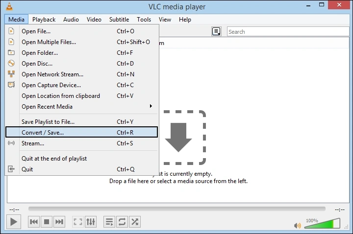Image resolution: width=353 pixels, height=234 pixels.
Task: Click the playback seek bar
Action: (x=176, y=209)
